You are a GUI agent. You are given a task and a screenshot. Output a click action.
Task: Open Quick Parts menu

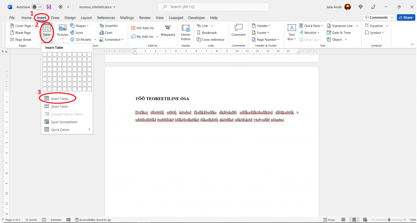[x=311, y=26]
